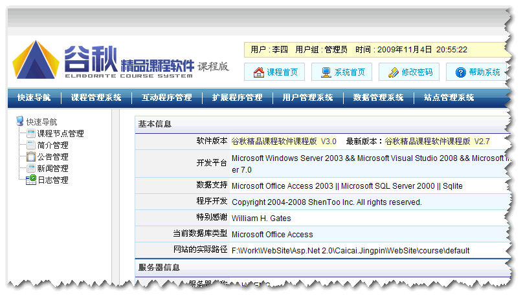The width and height of the screenshot is (523, 298).
Task: Open 帮助系统 via its button label
Action: tap(484, 72)
